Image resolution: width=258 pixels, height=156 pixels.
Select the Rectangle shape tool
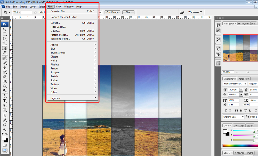click(5, 110)
